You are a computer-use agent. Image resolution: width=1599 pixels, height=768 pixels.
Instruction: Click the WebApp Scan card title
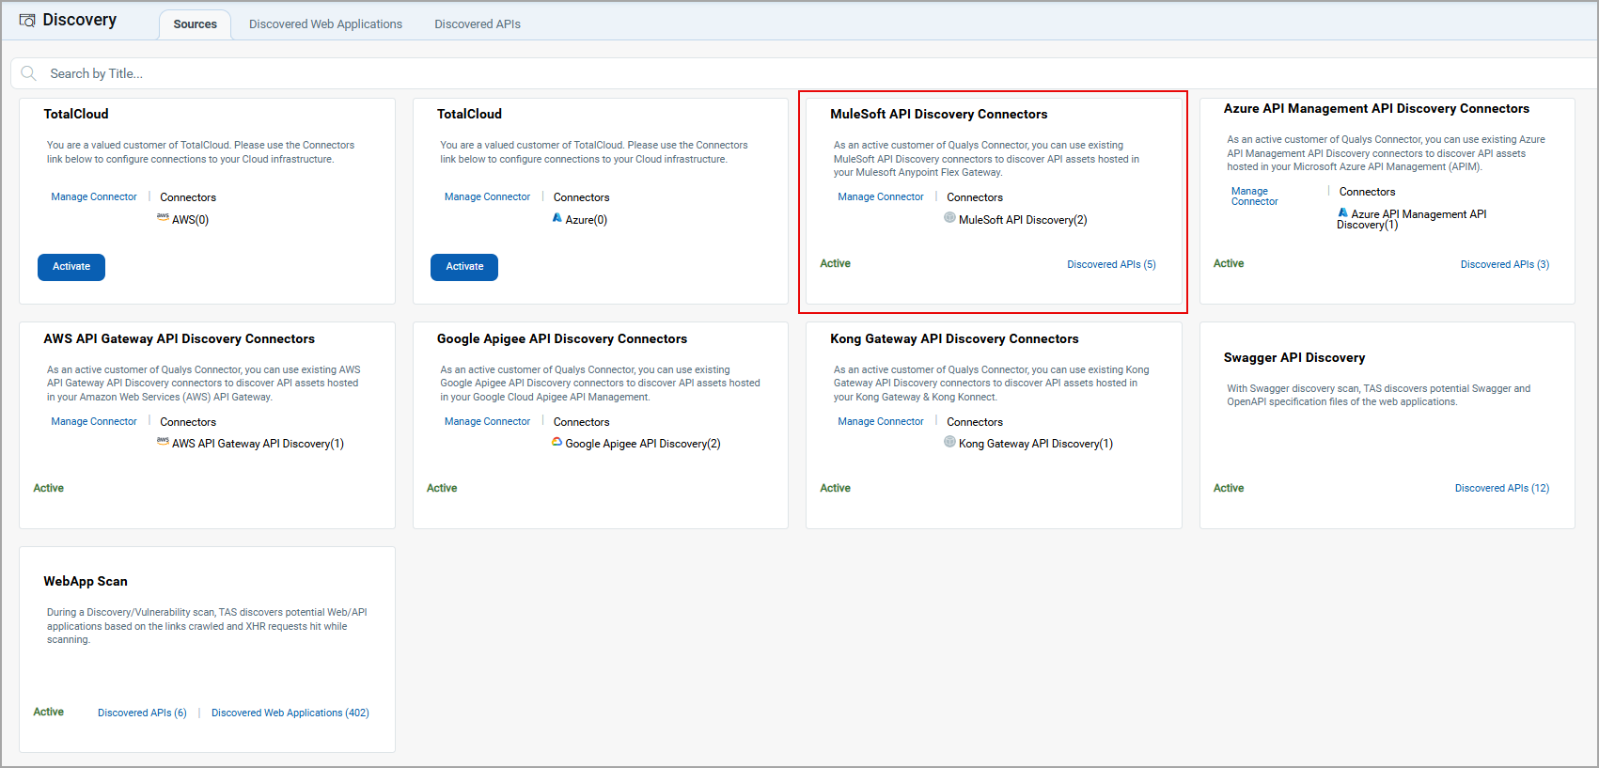(86, 582)
